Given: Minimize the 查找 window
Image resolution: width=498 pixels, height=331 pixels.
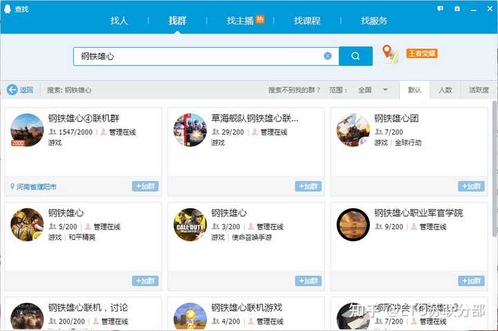Looking at the screenshot, I should click(x=474, y=9).
